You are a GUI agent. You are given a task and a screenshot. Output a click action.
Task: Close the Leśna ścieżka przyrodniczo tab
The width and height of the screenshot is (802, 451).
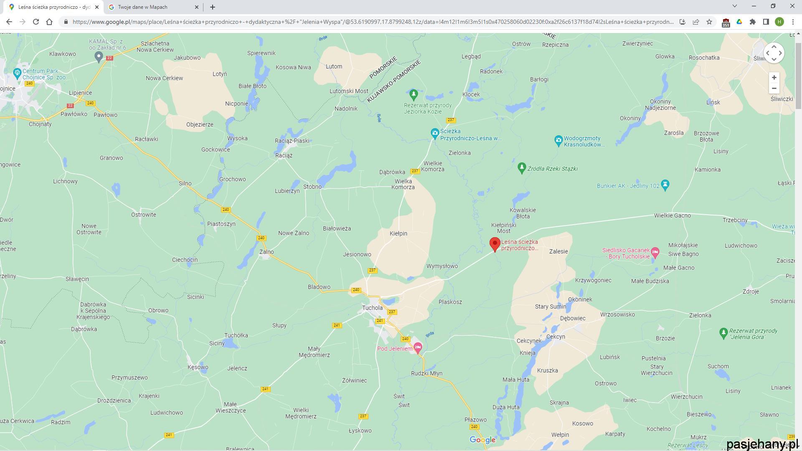click(97, 7)
